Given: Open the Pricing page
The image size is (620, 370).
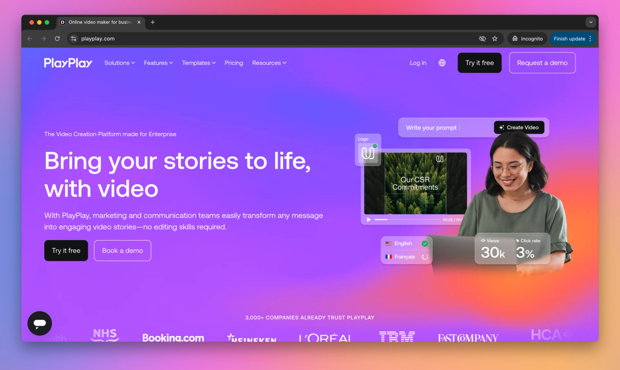Looking at the screenshot, I should coord(234,63).
